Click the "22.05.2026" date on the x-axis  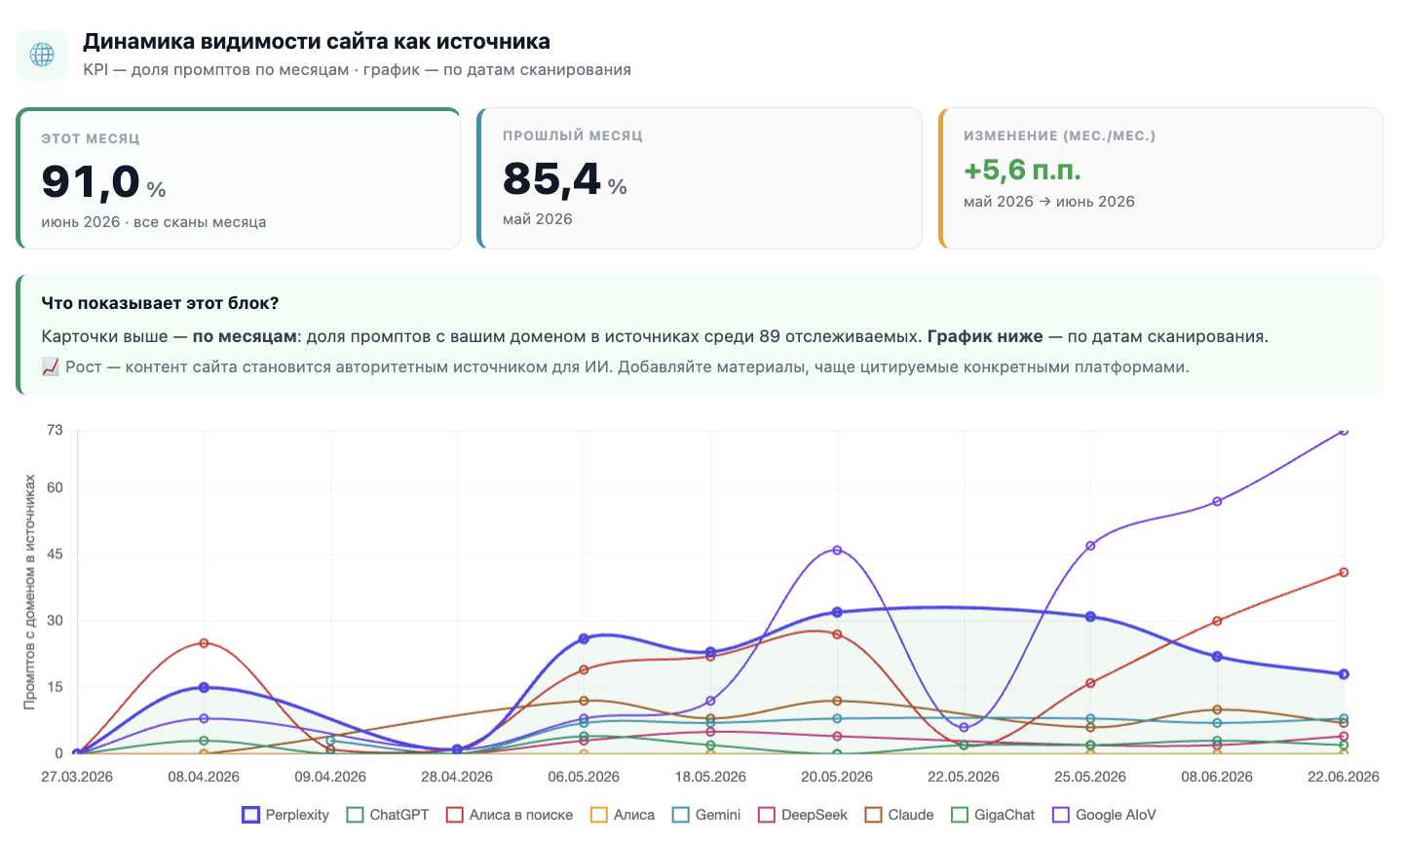click(x=964, y=777)
